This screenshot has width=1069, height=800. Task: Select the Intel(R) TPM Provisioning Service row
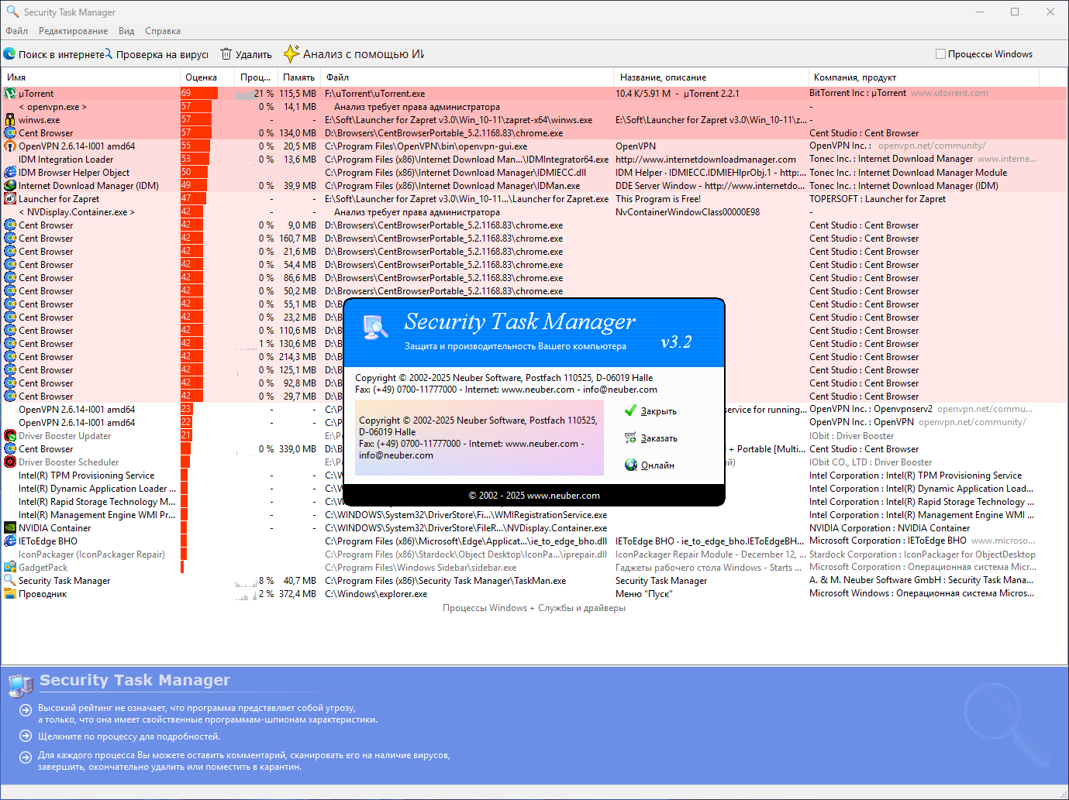tap(535, 476)
